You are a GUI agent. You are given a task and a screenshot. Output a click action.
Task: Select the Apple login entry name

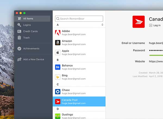tap(65, 51)
